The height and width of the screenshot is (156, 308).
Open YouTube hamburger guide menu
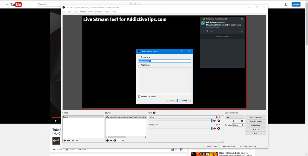click(6, 4)
